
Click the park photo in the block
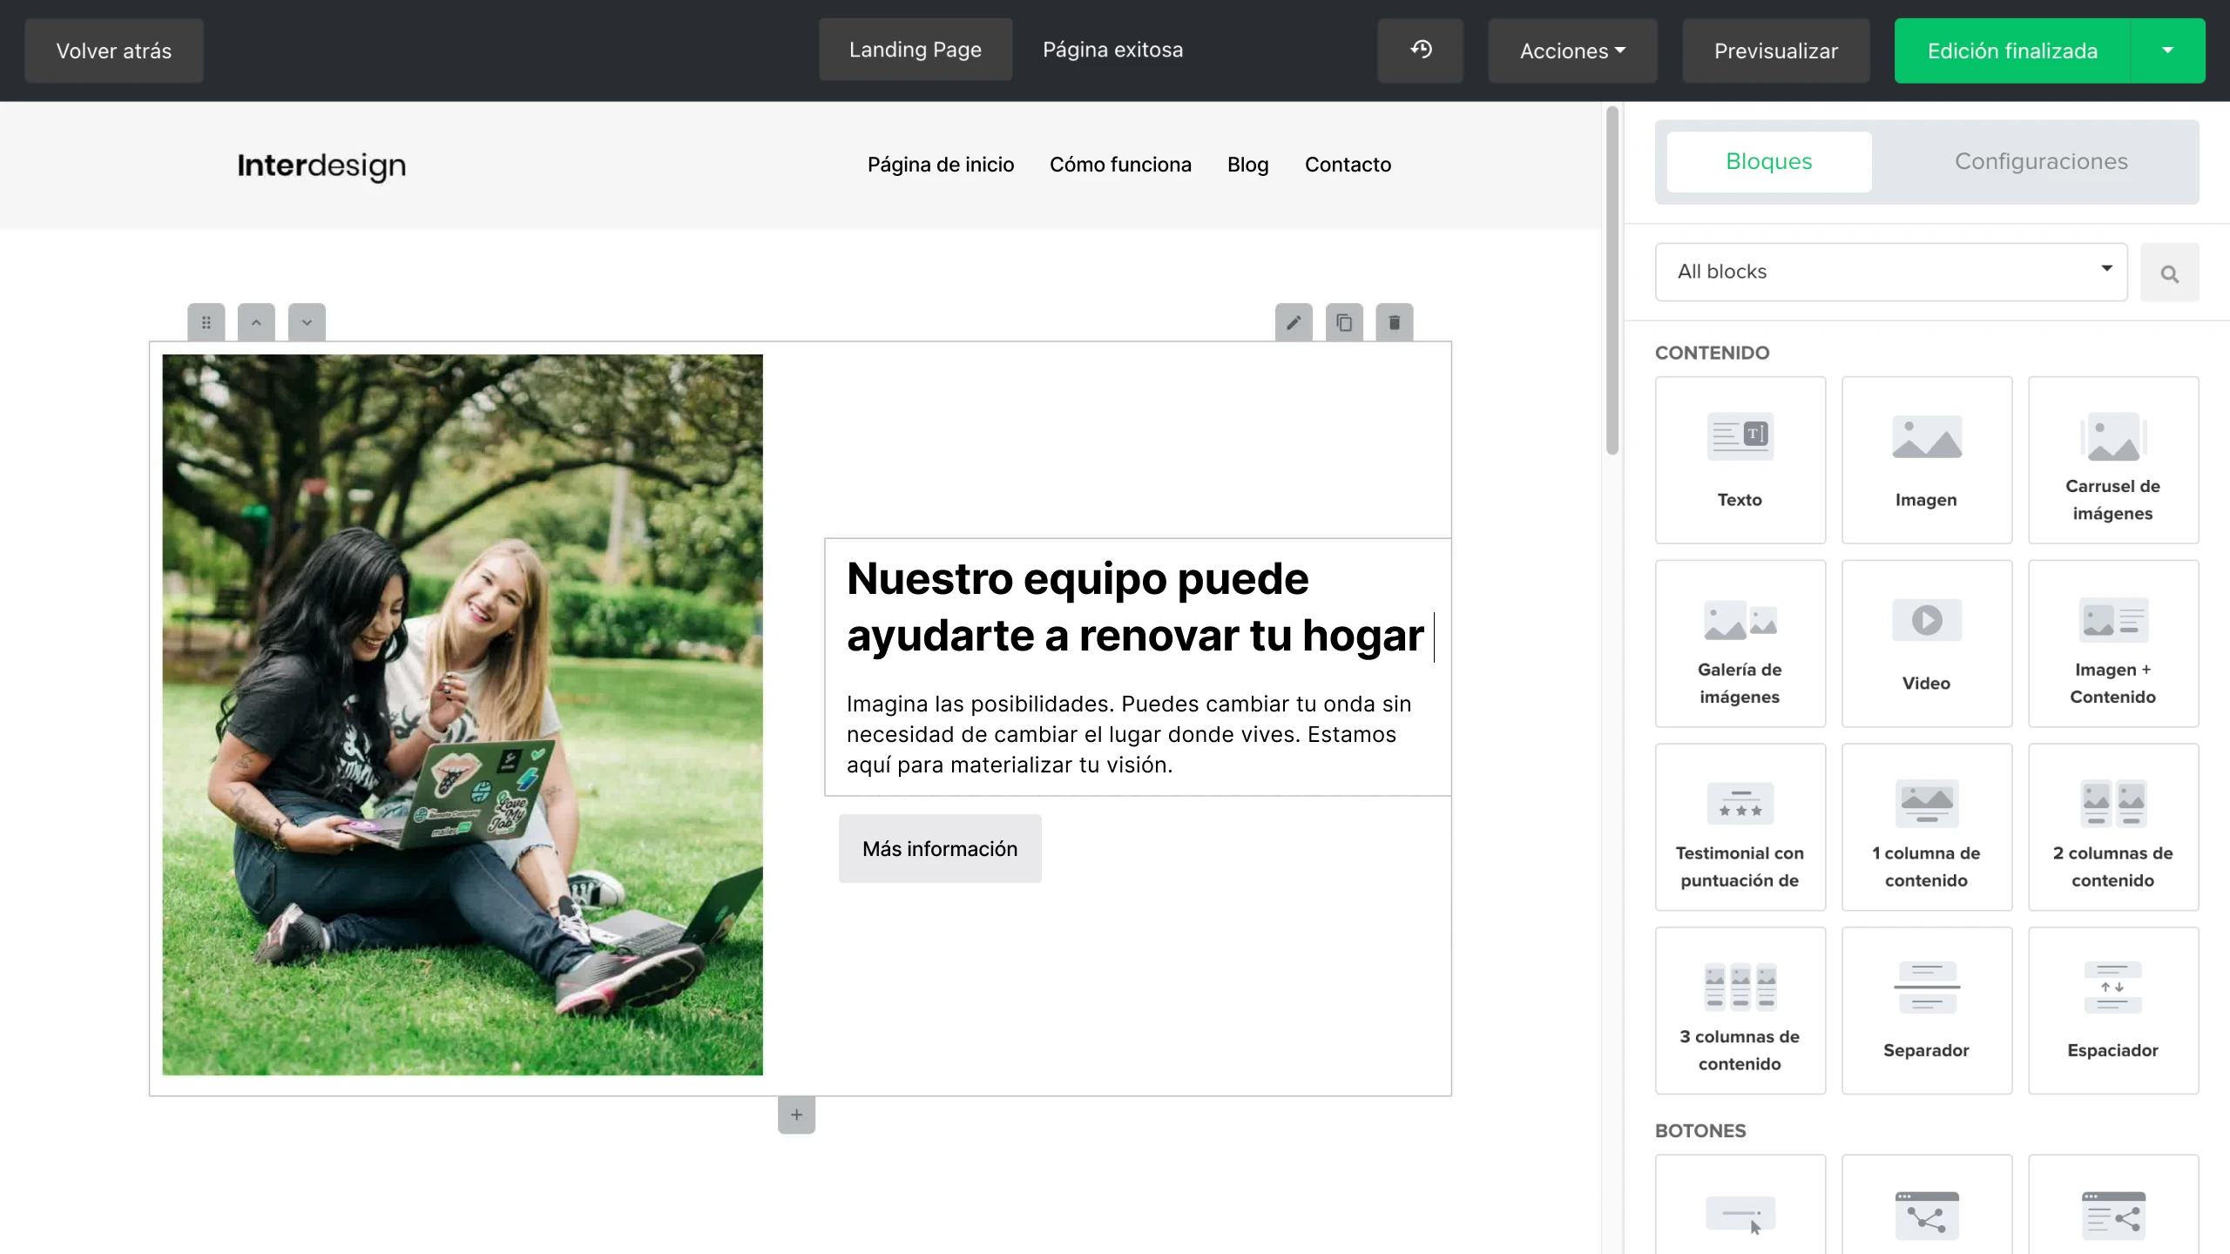click(463, 714)
